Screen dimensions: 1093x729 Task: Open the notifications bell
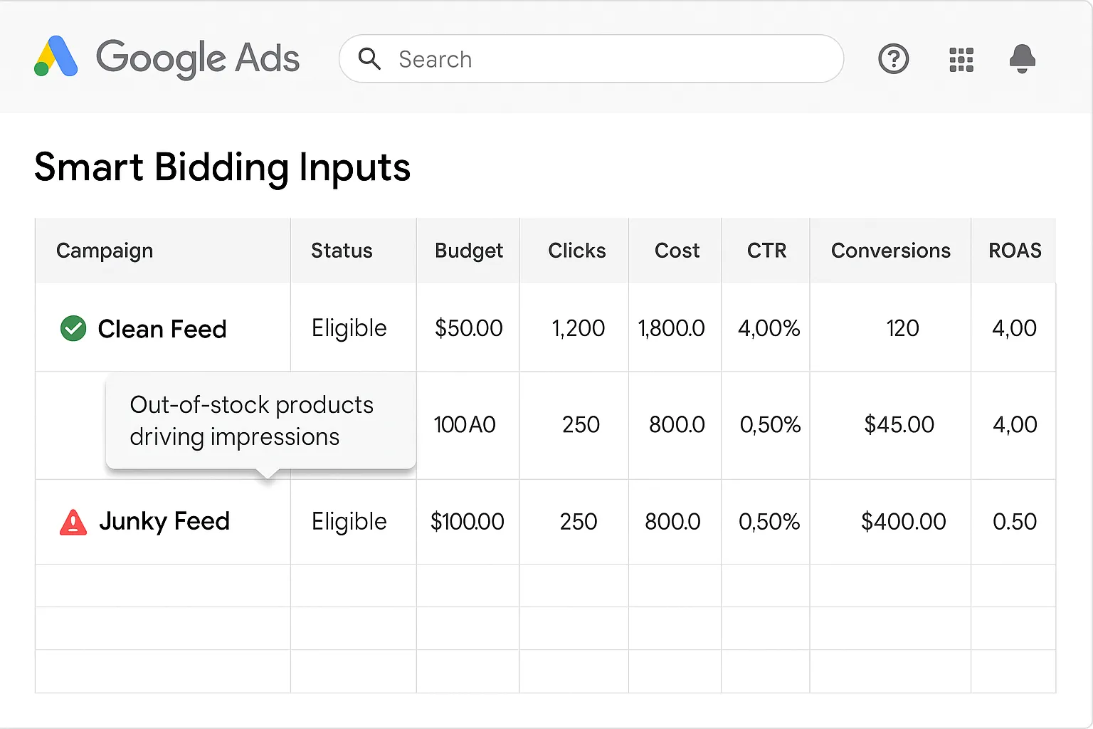(x=1023, y=60)
